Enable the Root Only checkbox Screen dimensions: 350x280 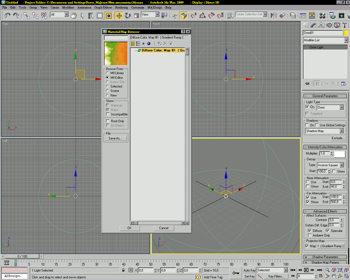click(x=108, y=121)
